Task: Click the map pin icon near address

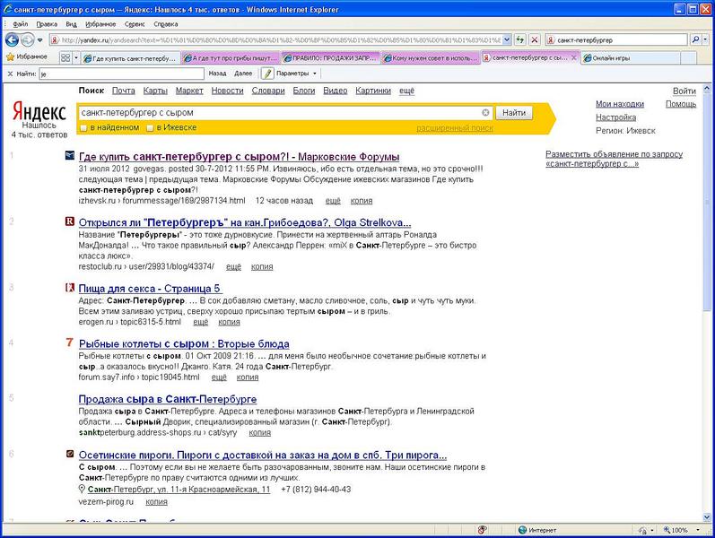Action: point(82,490)
